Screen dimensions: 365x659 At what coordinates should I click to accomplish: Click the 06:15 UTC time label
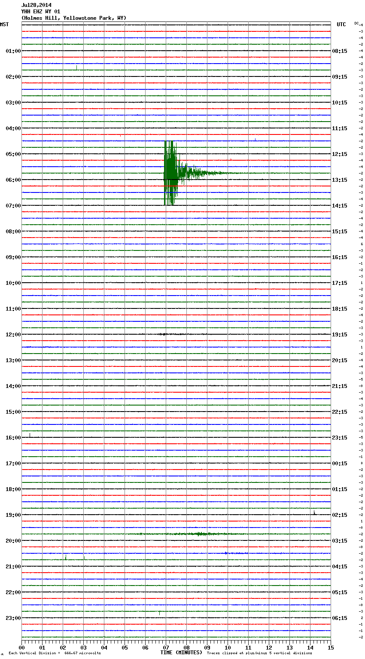(x=340, y=618)
